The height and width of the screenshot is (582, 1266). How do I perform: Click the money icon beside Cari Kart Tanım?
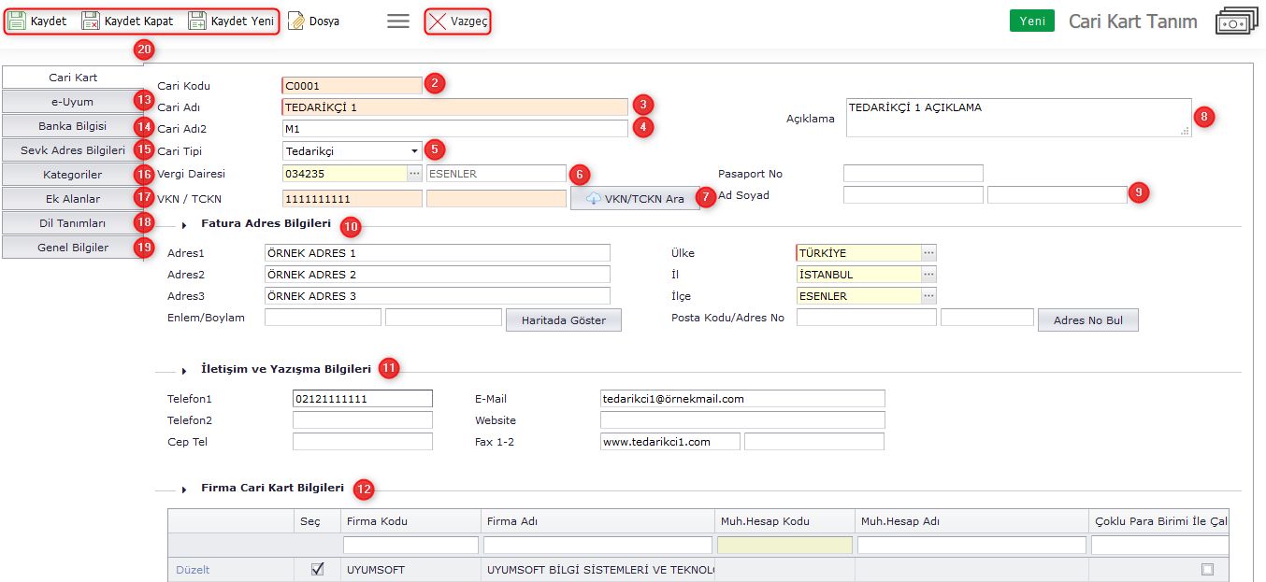coord(1236,21)
